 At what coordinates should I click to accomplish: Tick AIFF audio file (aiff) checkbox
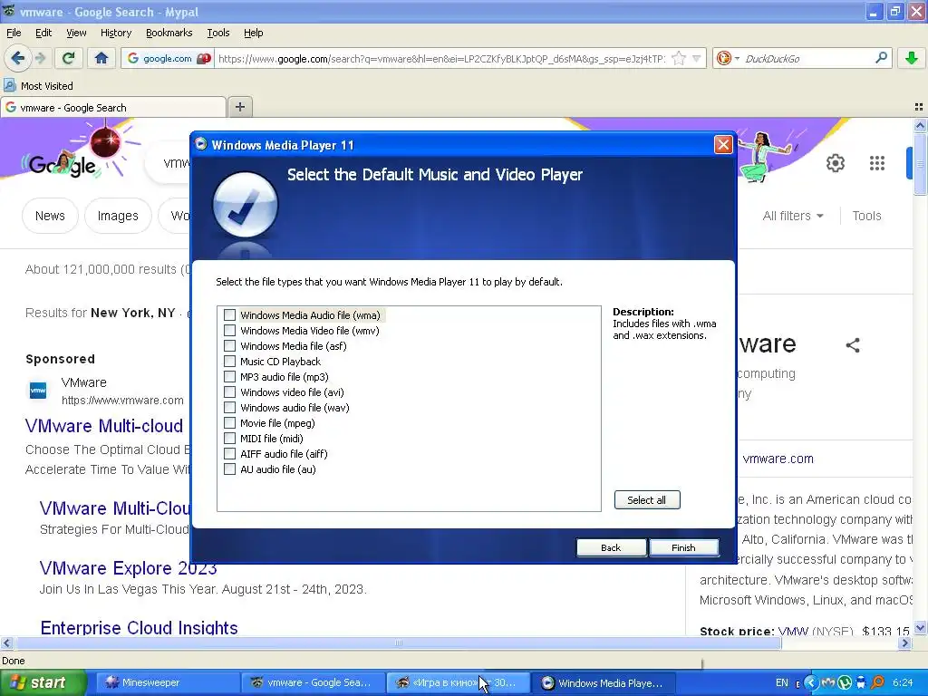pyautogui.click(x=229, y=453)
